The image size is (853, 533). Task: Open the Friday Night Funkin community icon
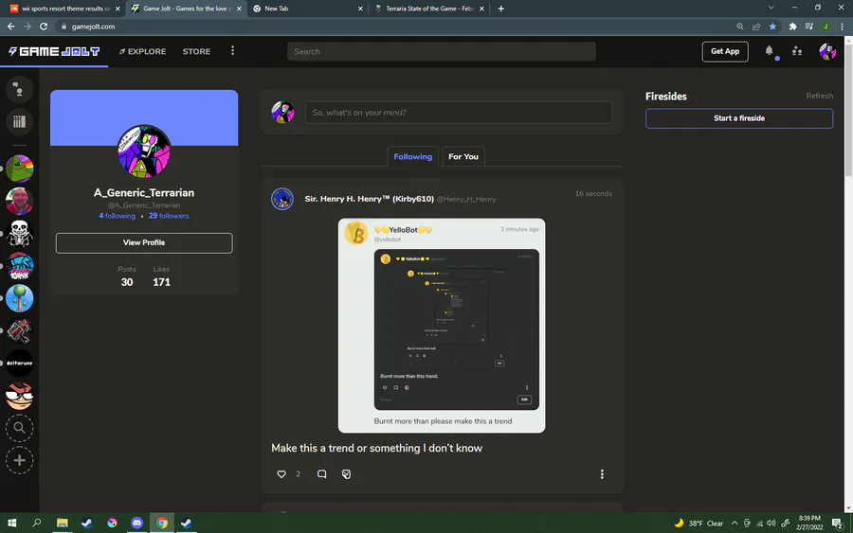coord(19,266)
